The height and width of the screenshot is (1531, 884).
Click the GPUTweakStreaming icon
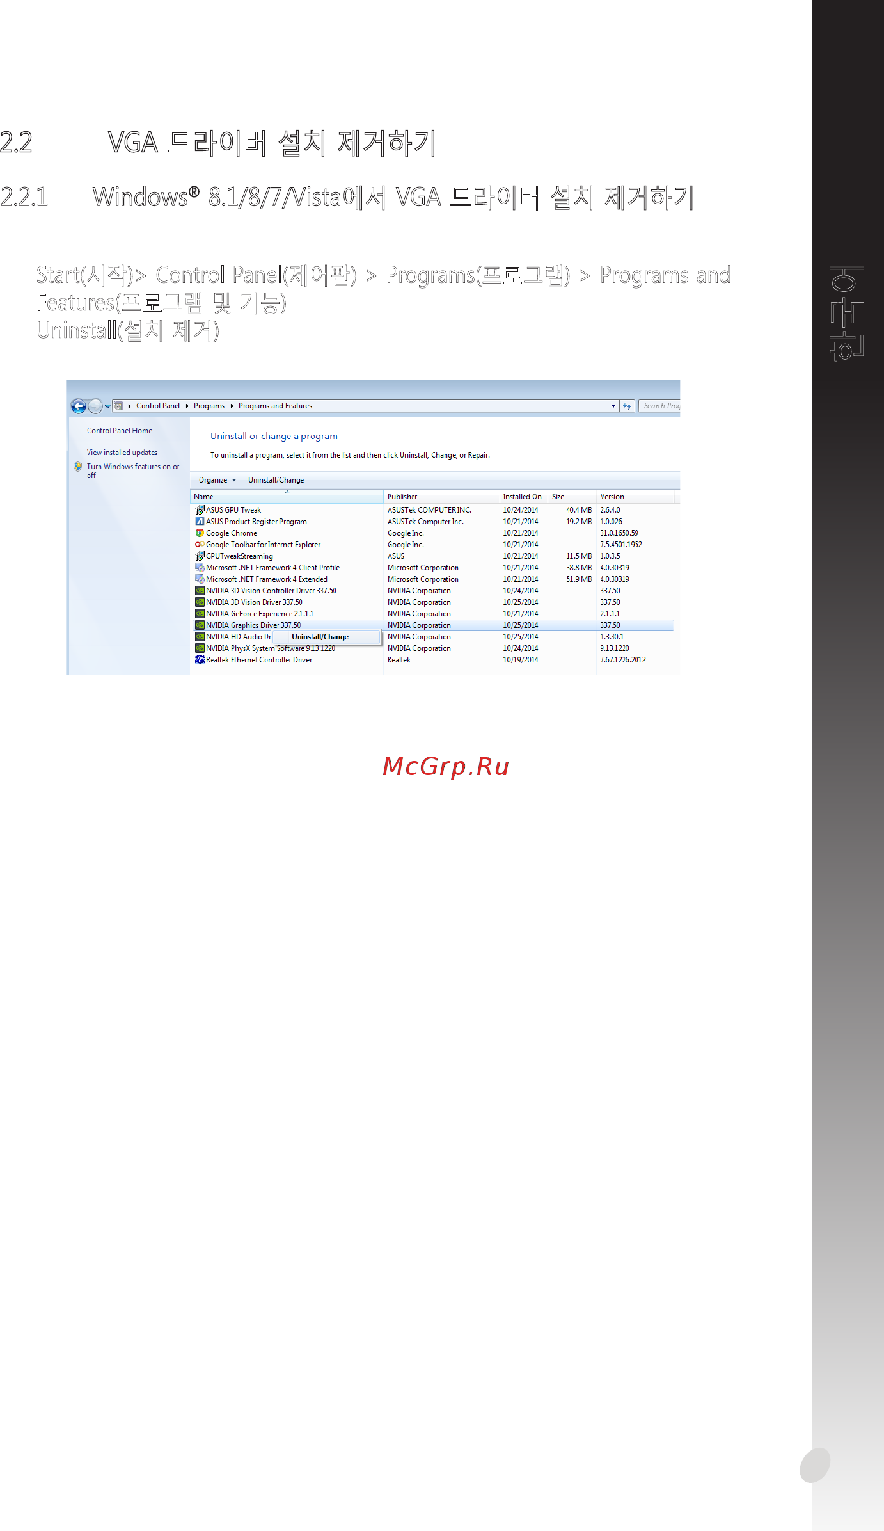(x=200, y=556)
